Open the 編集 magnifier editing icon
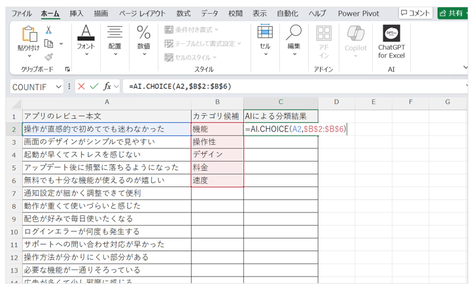473x291 pixels. [x=294, y=32]
